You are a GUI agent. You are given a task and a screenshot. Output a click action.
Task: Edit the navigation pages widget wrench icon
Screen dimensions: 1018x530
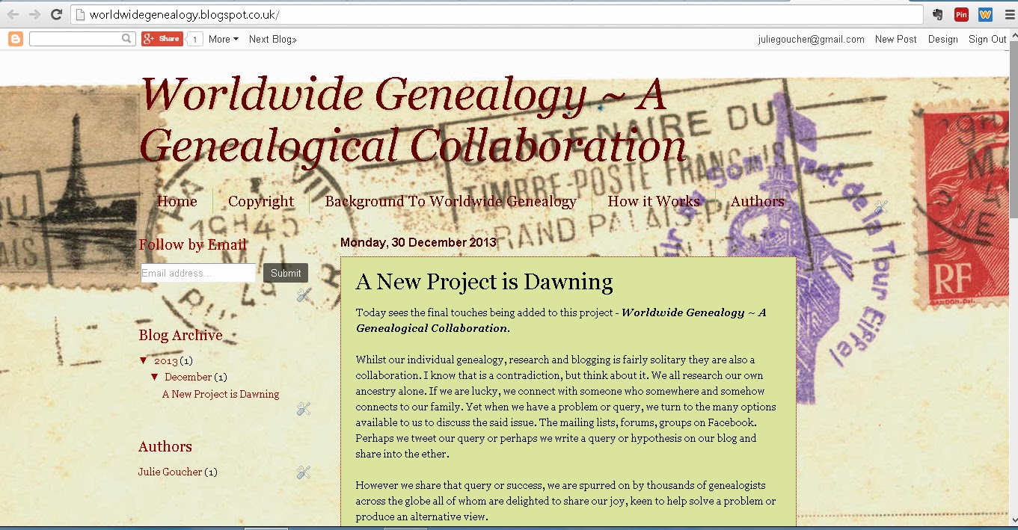[x=880, y=207]
